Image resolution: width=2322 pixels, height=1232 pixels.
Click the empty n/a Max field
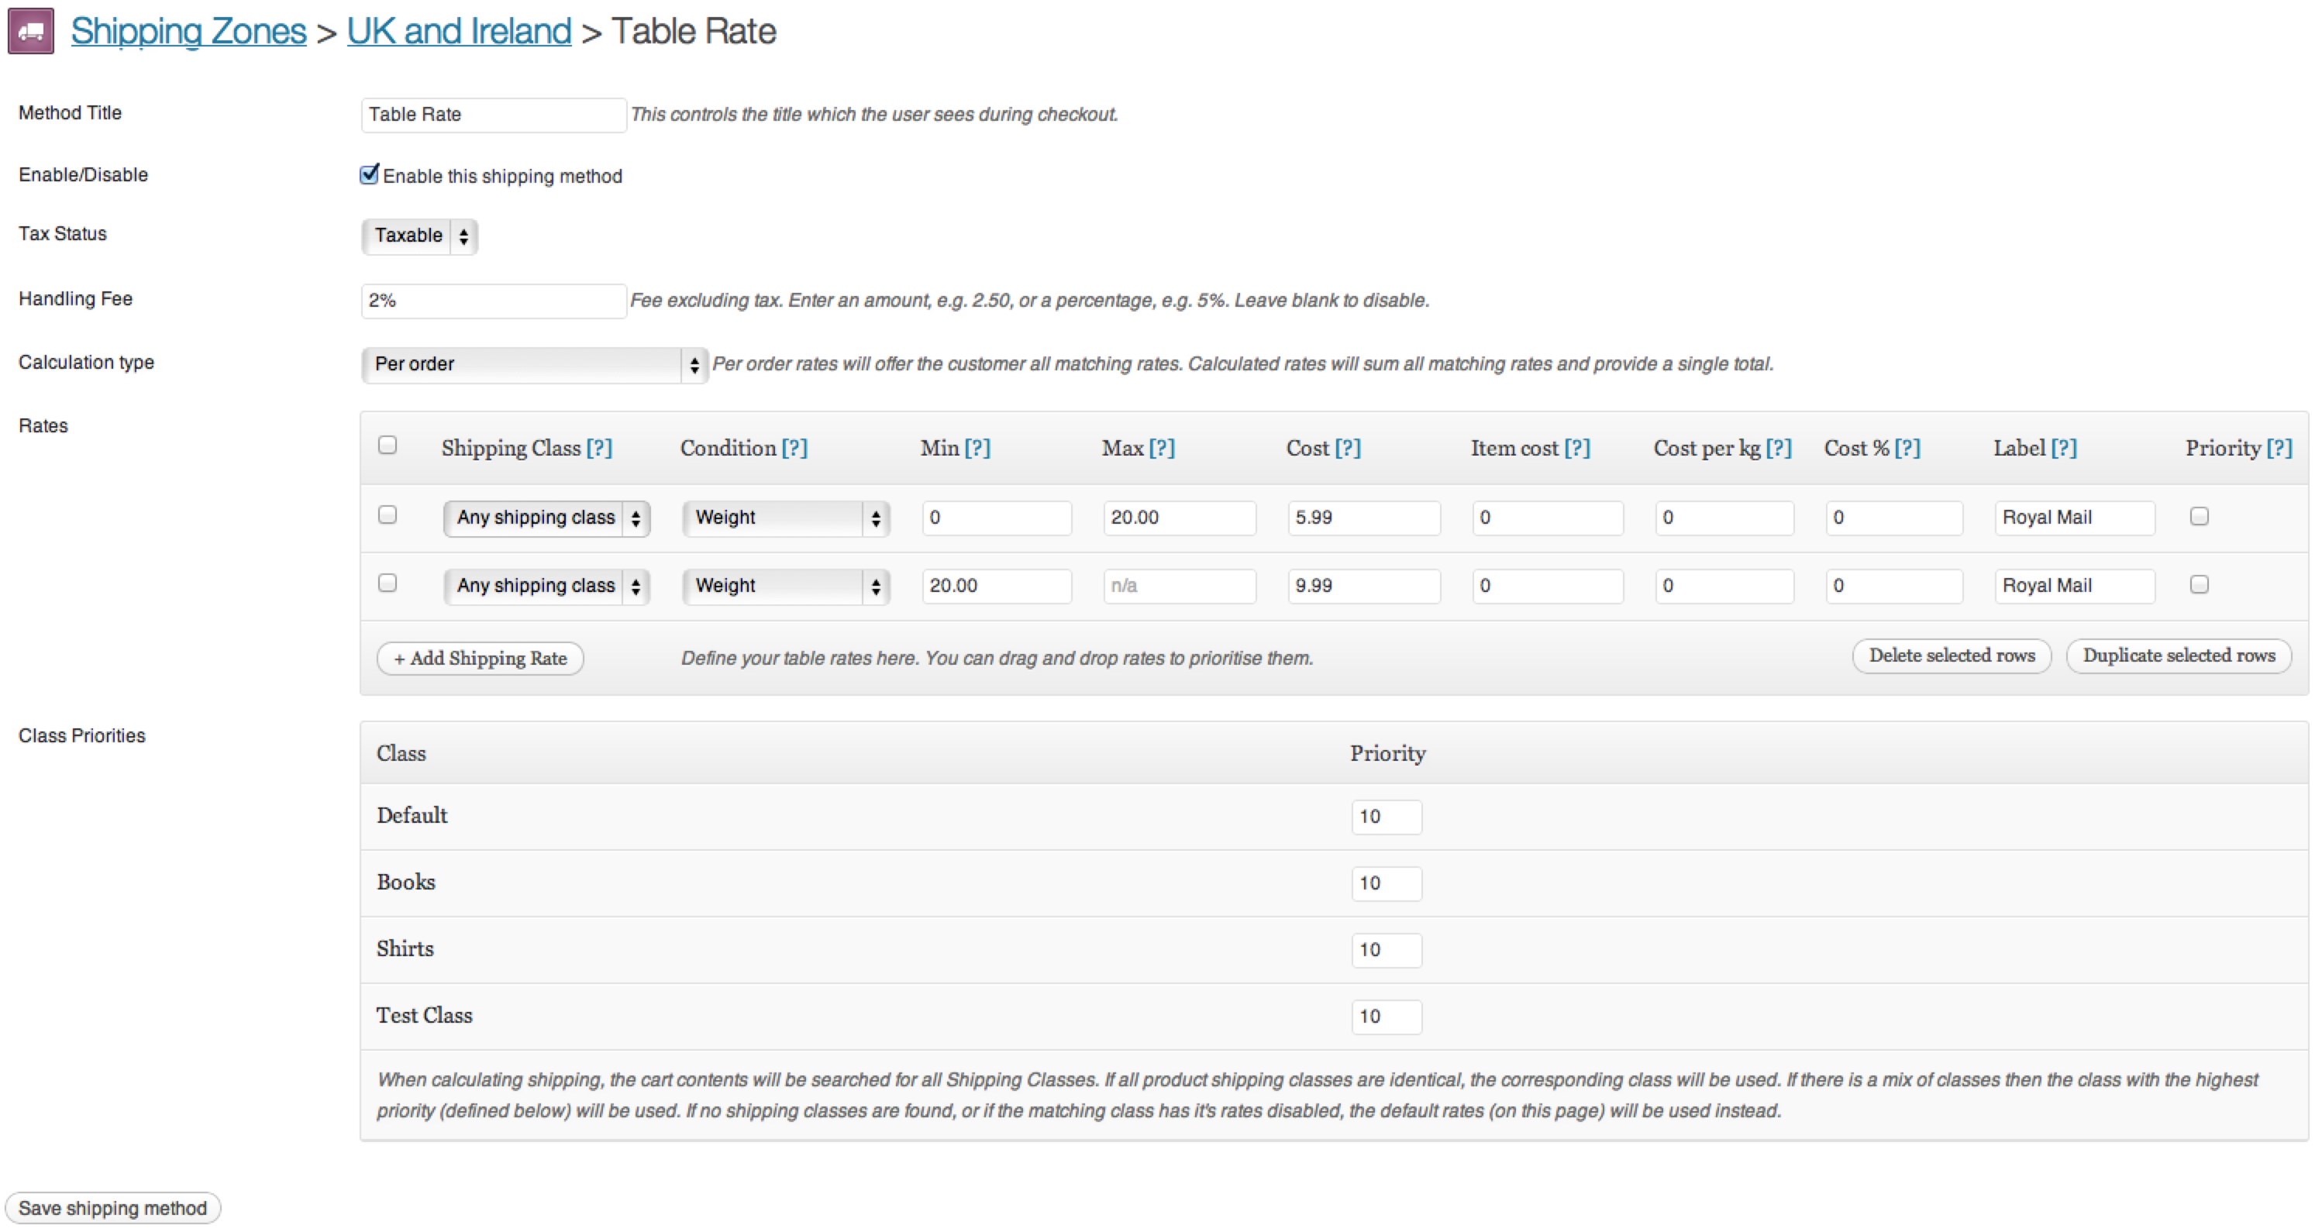tap(1180, 587)
